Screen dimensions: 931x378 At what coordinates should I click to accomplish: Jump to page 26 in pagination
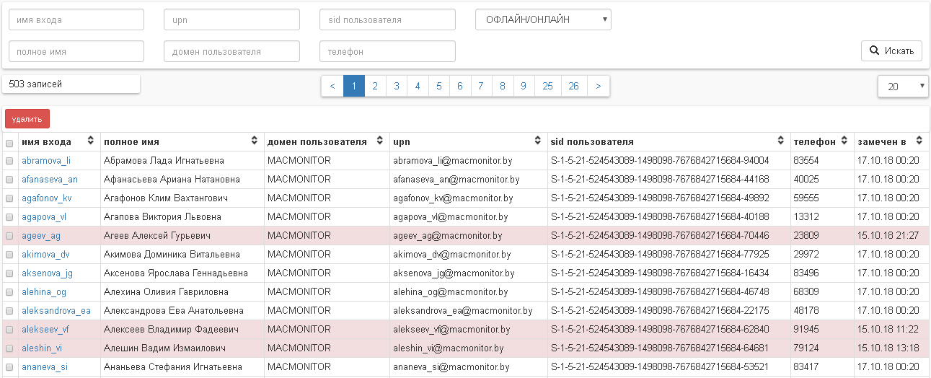(x=573, y=86)
